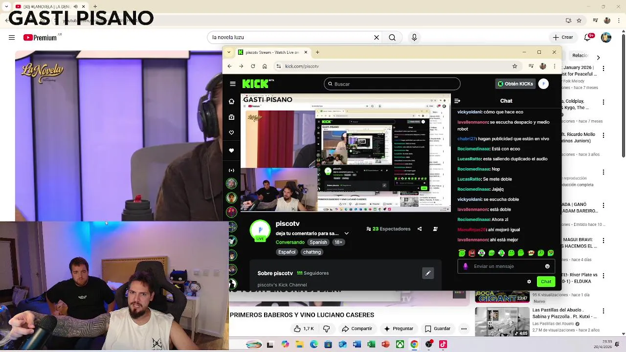Clear the YouTube search text
626x352 pixels.
(x=377, y=37)
